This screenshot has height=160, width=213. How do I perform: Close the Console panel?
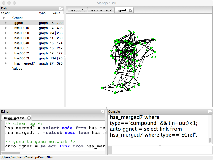pos(210,111)
